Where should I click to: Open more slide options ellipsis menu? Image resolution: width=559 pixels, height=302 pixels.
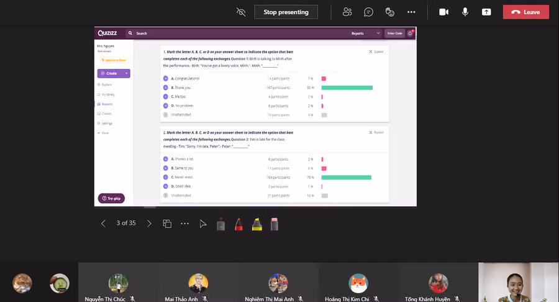(184, 223)
